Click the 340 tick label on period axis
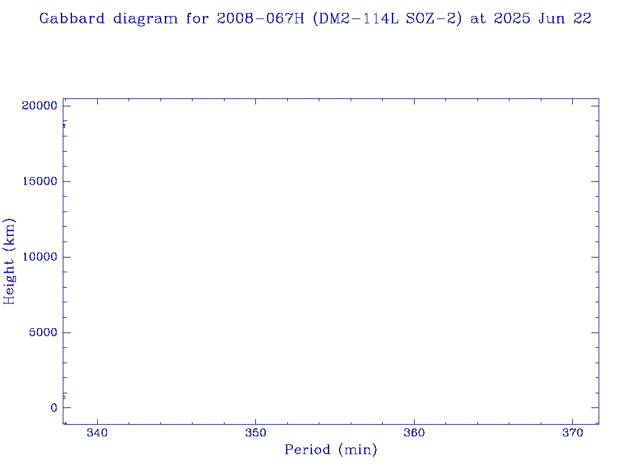 (x=97, y=433)
